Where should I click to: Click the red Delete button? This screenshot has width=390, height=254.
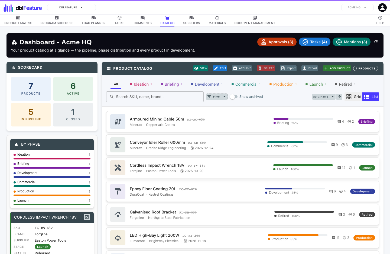tap(266, 68)
